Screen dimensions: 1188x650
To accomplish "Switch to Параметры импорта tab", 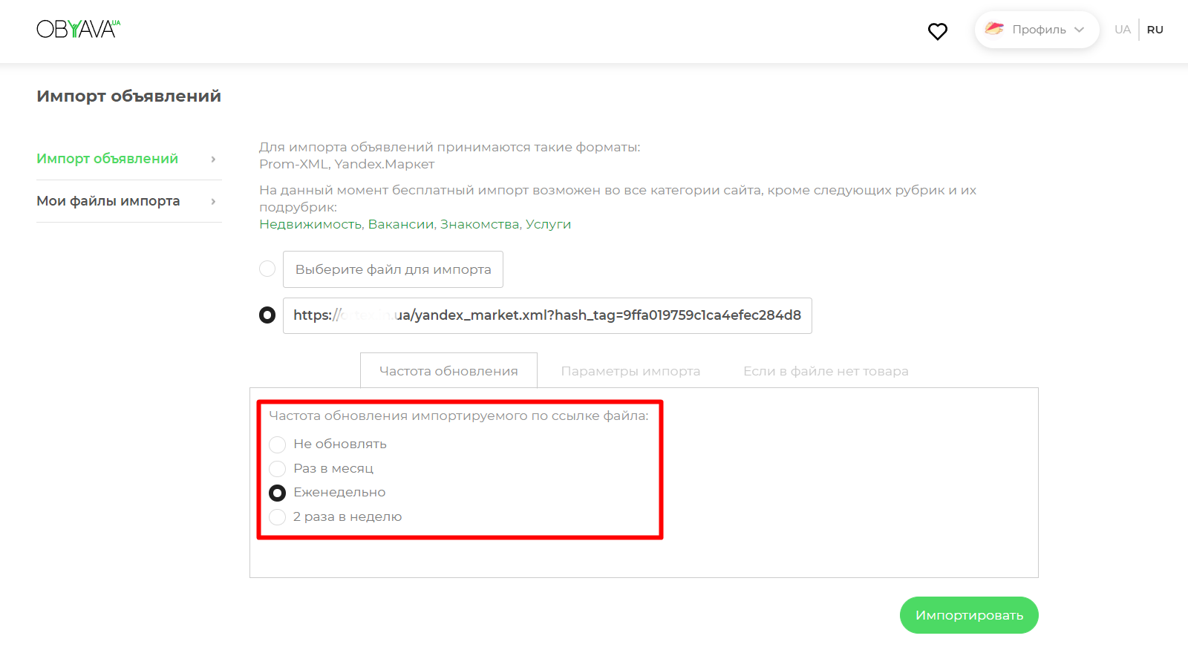I will point(630,371).
